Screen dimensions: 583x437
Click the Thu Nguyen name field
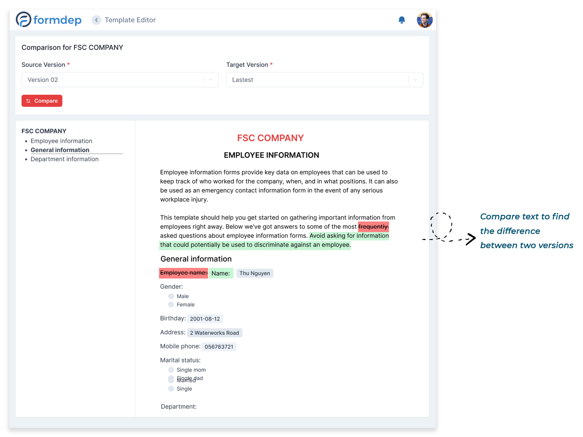[255, 273]
